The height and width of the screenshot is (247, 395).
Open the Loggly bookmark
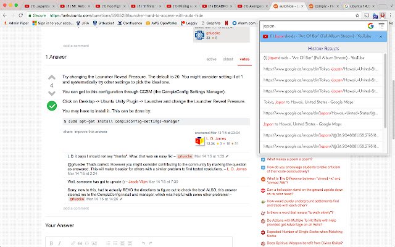coord(189,23)
